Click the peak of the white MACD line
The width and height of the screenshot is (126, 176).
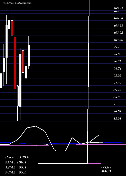point(36,126)
